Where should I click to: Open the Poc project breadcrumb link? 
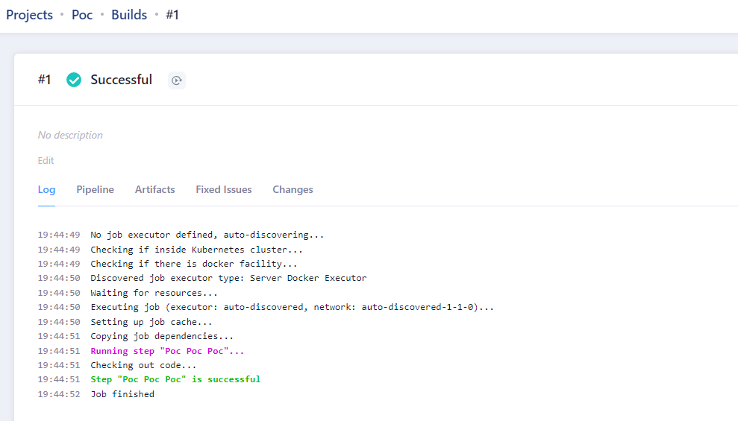pyautogui.click(x=82, y=15)
